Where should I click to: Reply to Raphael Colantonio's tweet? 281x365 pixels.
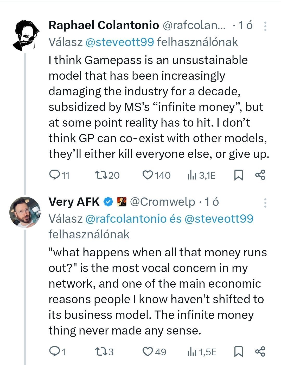pyautogui.click(x=55, y=175)
